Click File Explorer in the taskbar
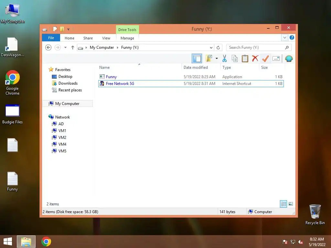This screenshot has height=248, width=331. [26, 242]
